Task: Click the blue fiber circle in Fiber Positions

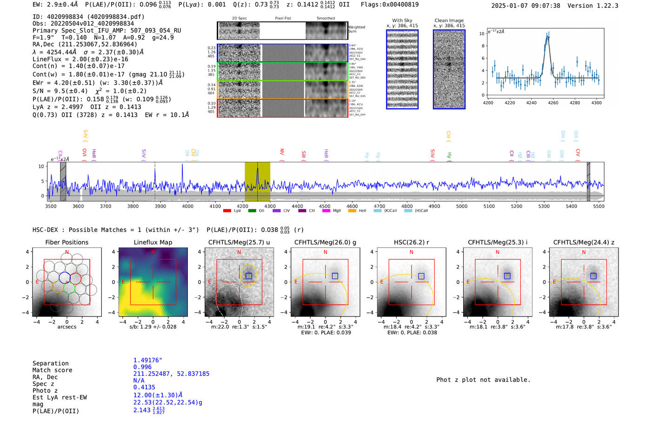Action: (65, 278)
